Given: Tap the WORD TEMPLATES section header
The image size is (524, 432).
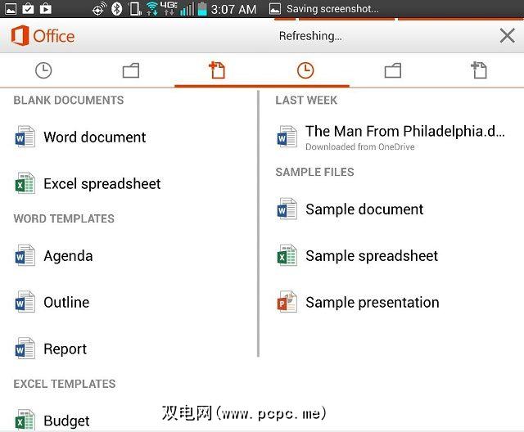Looking at the screenshot, I should [64, 218].
